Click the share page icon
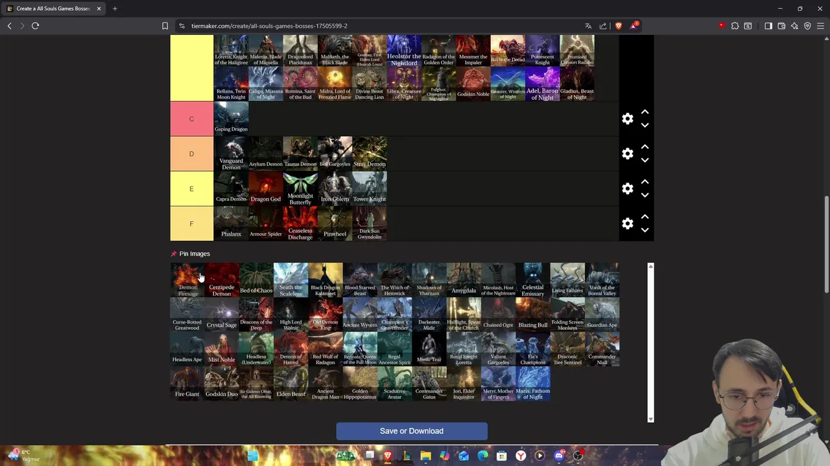This screenshot has width=830, height=466. click(x=603, y=26)
